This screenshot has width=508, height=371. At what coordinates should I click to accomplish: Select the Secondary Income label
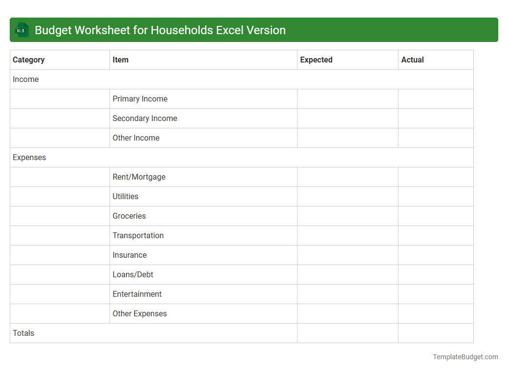coord(145,118)
